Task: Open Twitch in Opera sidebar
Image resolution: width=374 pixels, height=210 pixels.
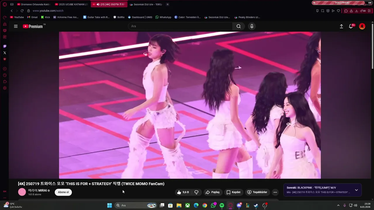Action: tap(5, 46)
